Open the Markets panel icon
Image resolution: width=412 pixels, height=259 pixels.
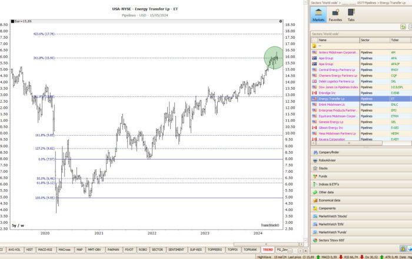click(318, 15)
